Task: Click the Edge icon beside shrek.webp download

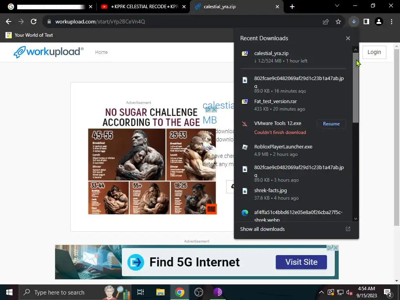Action: pyautogui.click(x=245, y=213)
